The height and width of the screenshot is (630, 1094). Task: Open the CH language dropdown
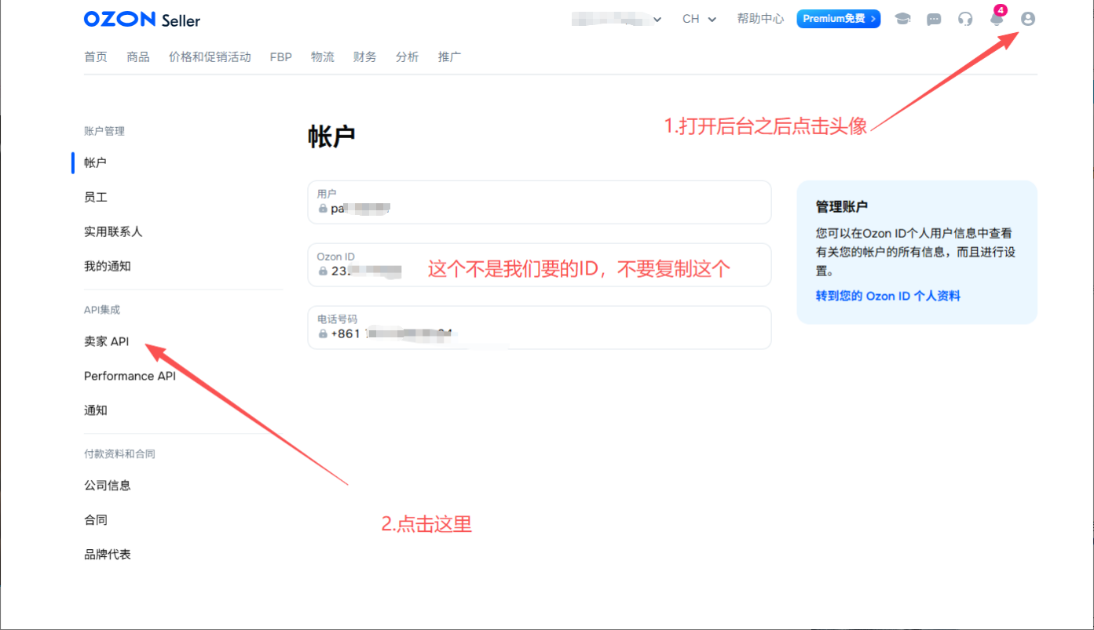pyautogui.click(x=699, y=19)
